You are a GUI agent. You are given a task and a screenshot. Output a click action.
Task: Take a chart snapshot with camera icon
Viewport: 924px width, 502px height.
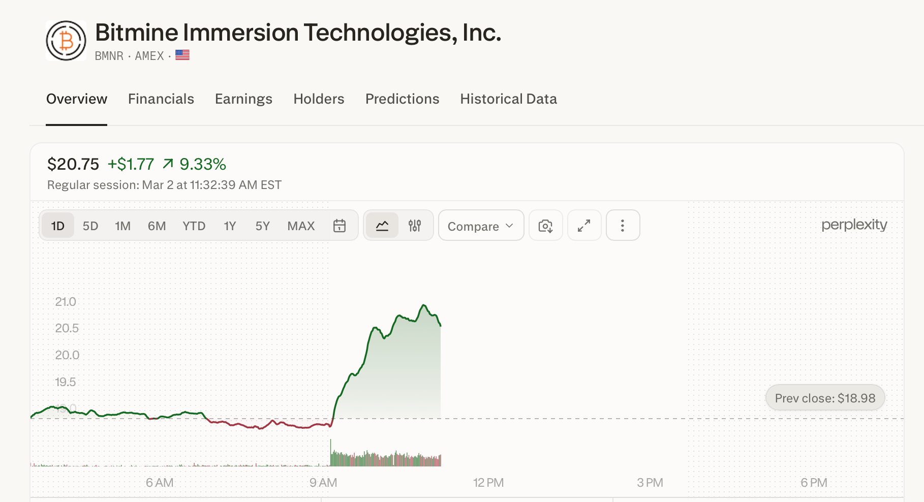point(545,226)
